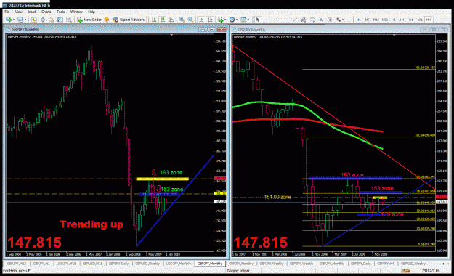The width and height of the screenshot is (454, 276).
Task: Open the Tools menu
Action: [60, 12]
